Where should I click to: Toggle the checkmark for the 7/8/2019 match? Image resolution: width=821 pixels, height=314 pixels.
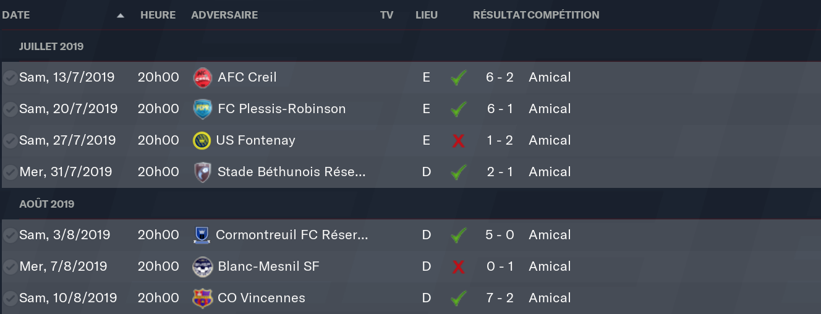point(10,267)
